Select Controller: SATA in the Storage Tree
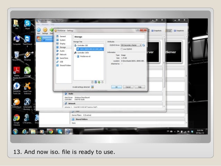 click(83, 53)
